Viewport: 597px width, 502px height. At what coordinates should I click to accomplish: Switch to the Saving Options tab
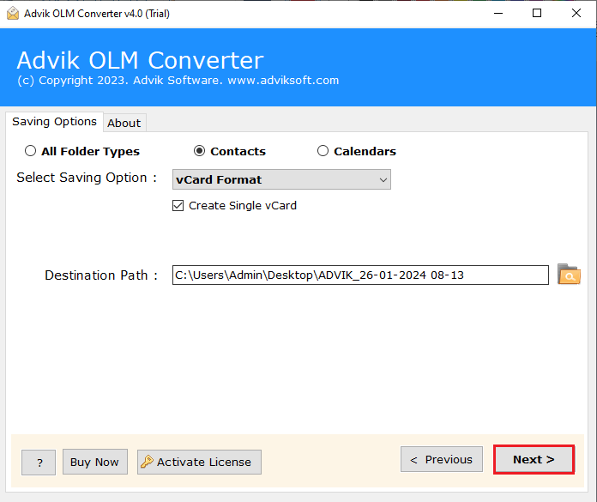tap(54, 122)
